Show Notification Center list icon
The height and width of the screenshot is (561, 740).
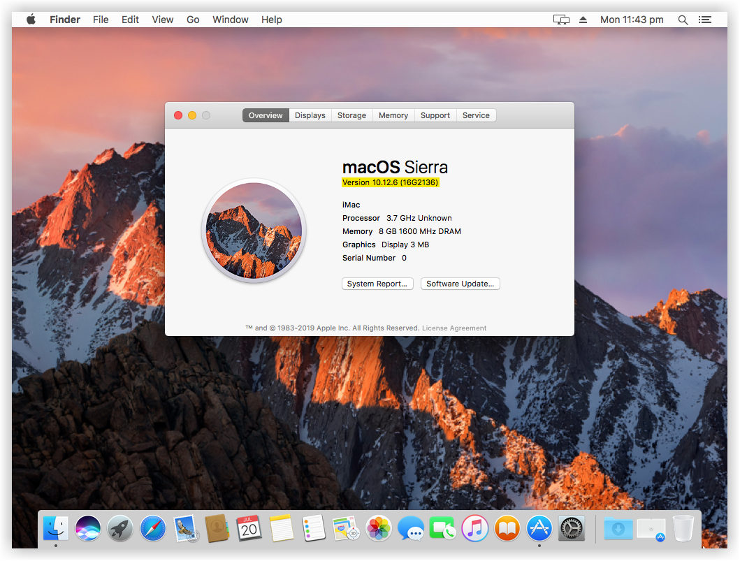point(705,20)
